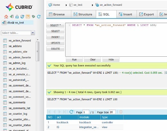167x131 pixels.
Task: Switch to the Browse tab
Action: point(59,14)
